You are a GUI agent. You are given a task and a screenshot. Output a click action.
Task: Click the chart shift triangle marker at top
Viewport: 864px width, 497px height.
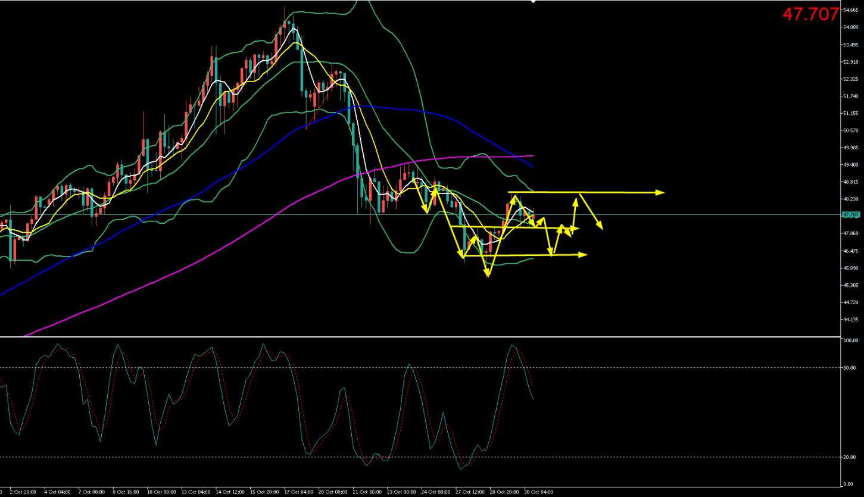coord(534,2)
